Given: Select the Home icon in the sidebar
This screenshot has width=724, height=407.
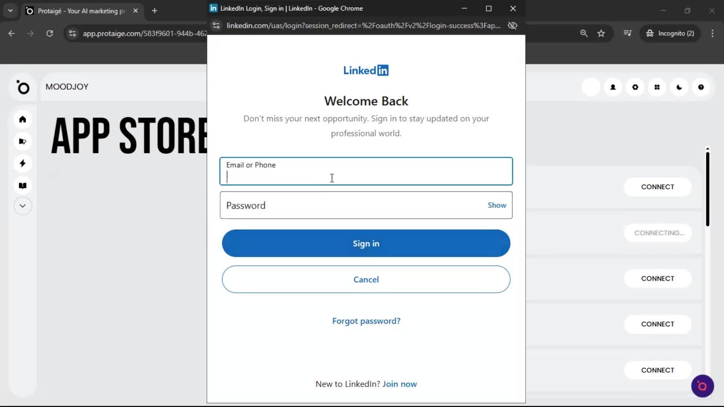Looking at the screenshot, I should [23, 119].
